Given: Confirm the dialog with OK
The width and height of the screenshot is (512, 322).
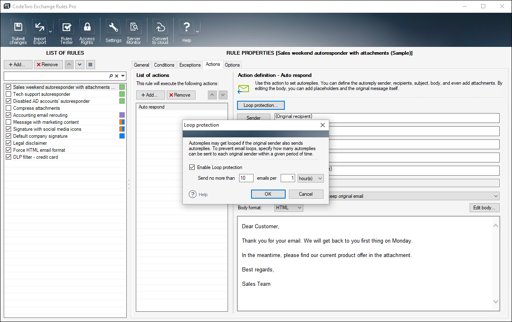Looking at the screenshot, I should click(268, 194).
